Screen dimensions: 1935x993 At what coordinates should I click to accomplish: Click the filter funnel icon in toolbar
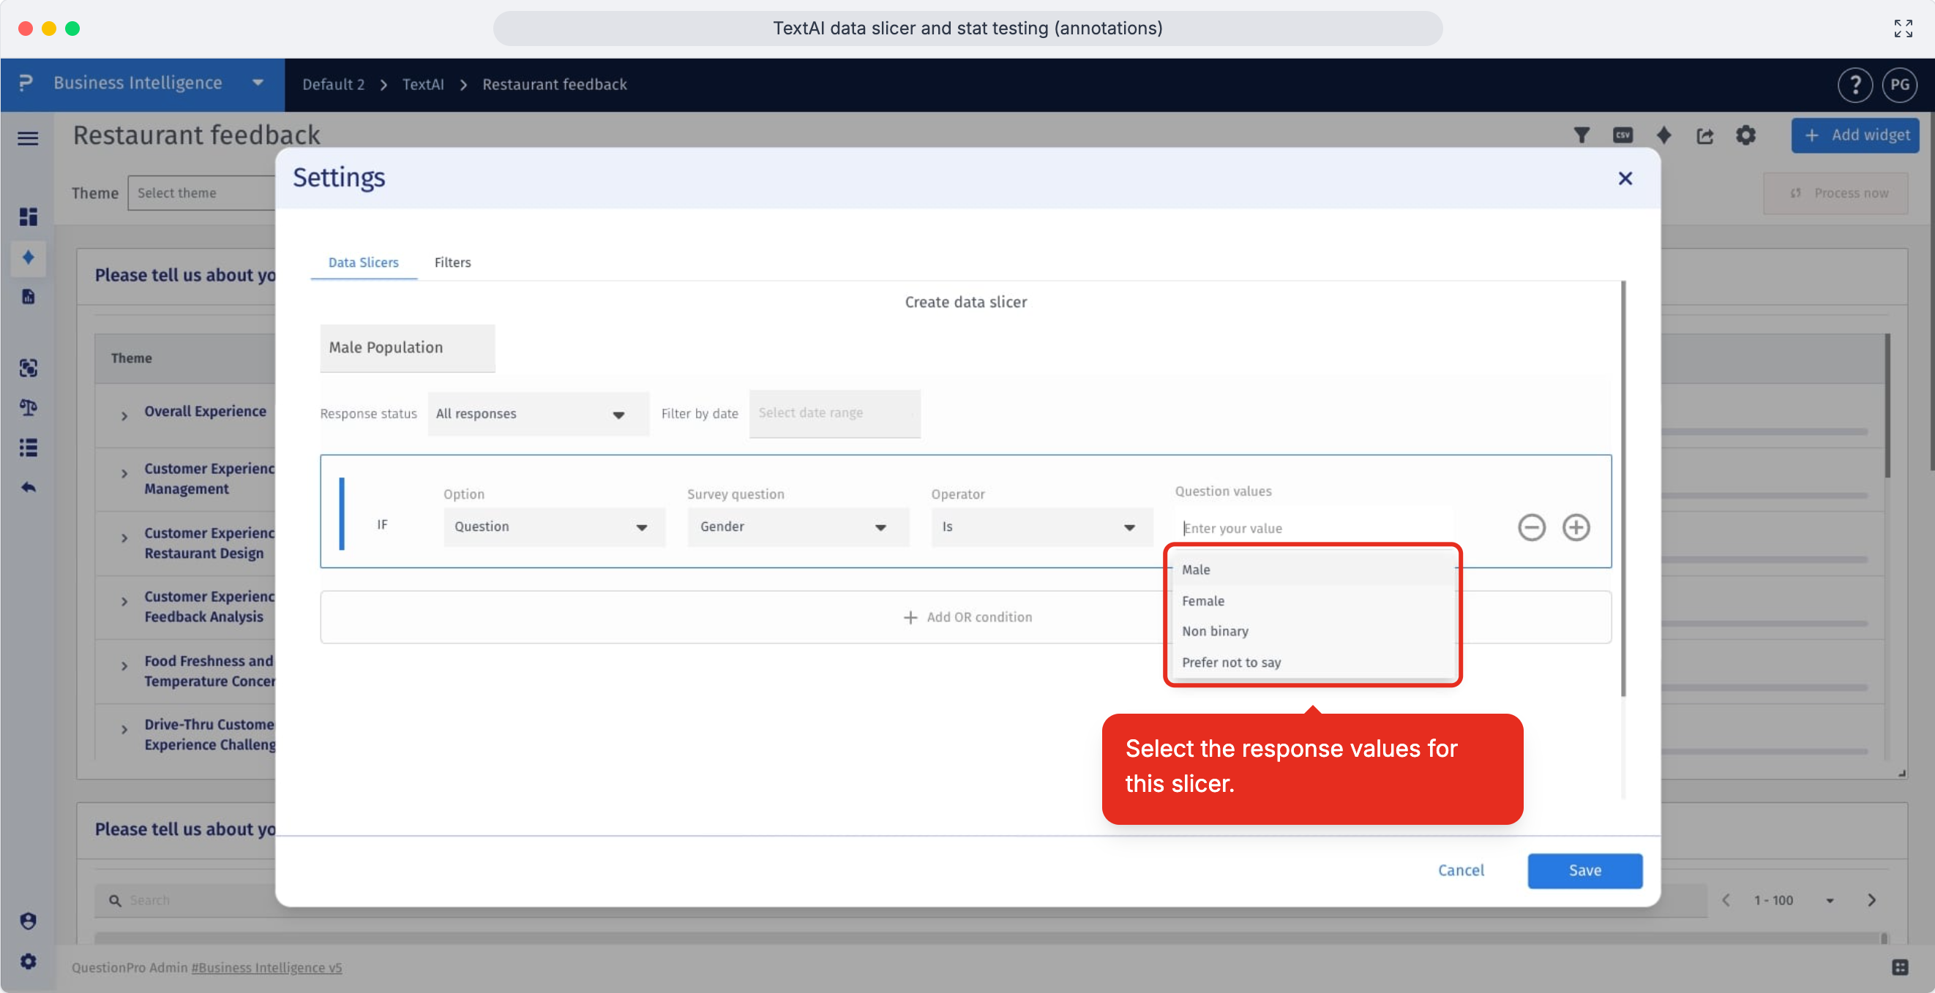tap(1582, 135)
